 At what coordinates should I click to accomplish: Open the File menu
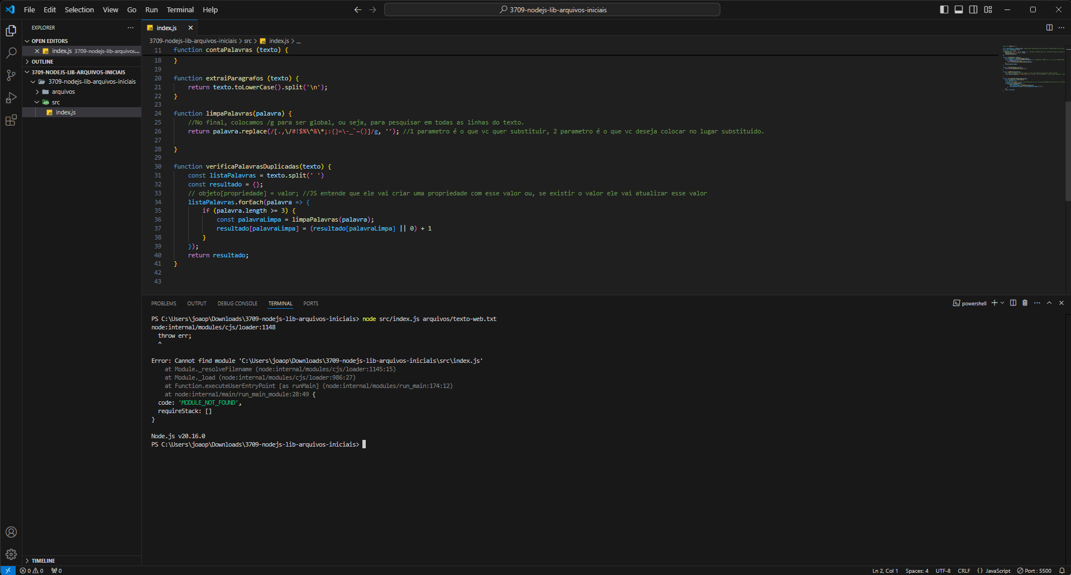pos(30,9)
